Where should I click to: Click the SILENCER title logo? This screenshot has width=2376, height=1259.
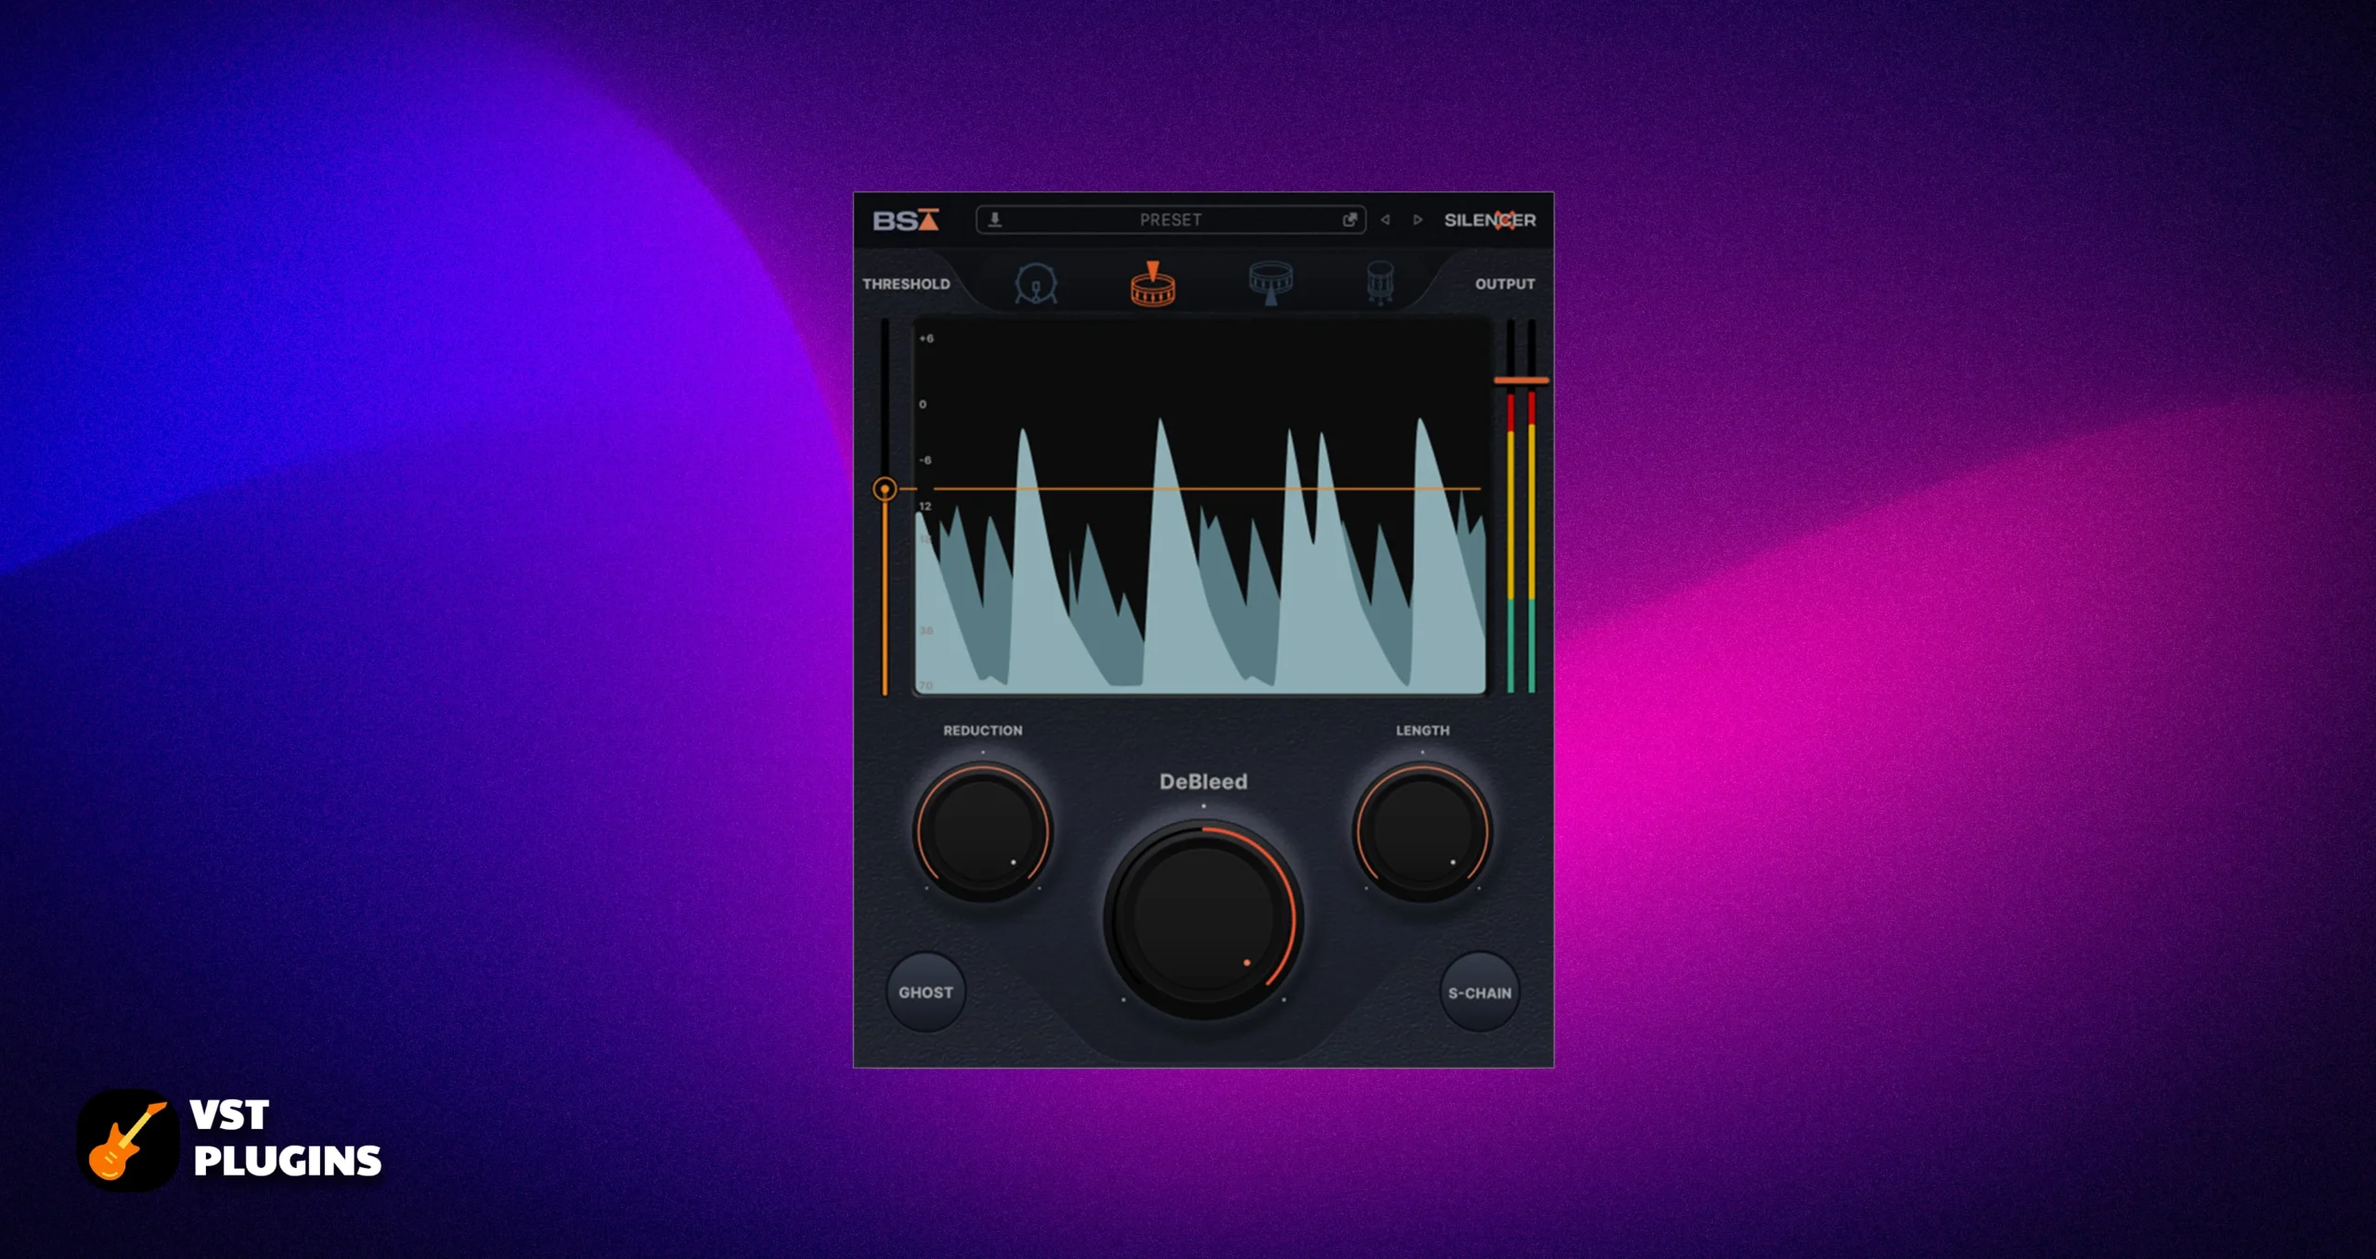(1490, 220)
